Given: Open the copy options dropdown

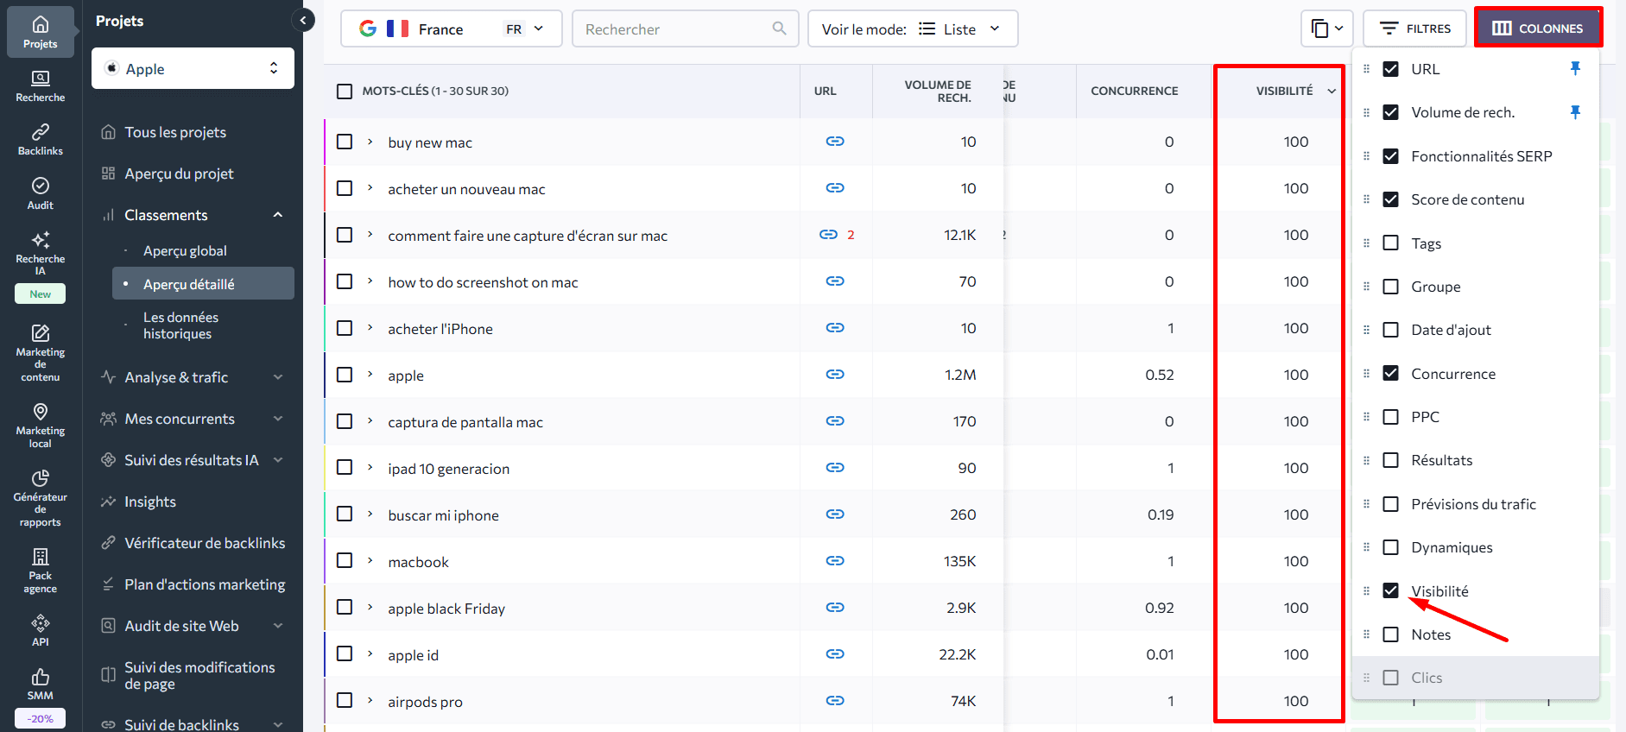Looking at the screenshot, I should (x=1326, y=28).
